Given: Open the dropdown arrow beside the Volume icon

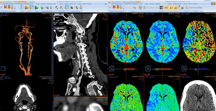Looking at the screenshot, I should [29, 8].
